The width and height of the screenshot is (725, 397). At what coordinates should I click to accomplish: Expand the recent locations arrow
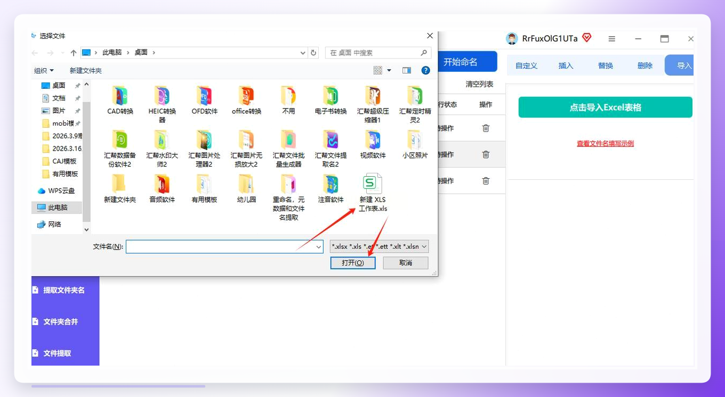point(63,53)
